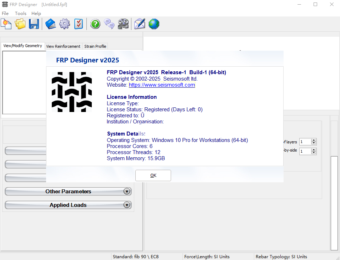Click the layers number input field
Viewport: 340px width, 260px height.
305,142
